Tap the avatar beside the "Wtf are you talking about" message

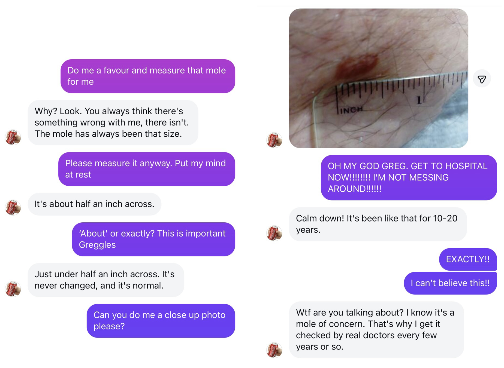click(x=274, y=350)
